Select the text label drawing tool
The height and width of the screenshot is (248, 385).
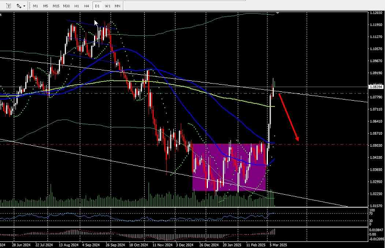pyautogui.click(x=9, y=5)
